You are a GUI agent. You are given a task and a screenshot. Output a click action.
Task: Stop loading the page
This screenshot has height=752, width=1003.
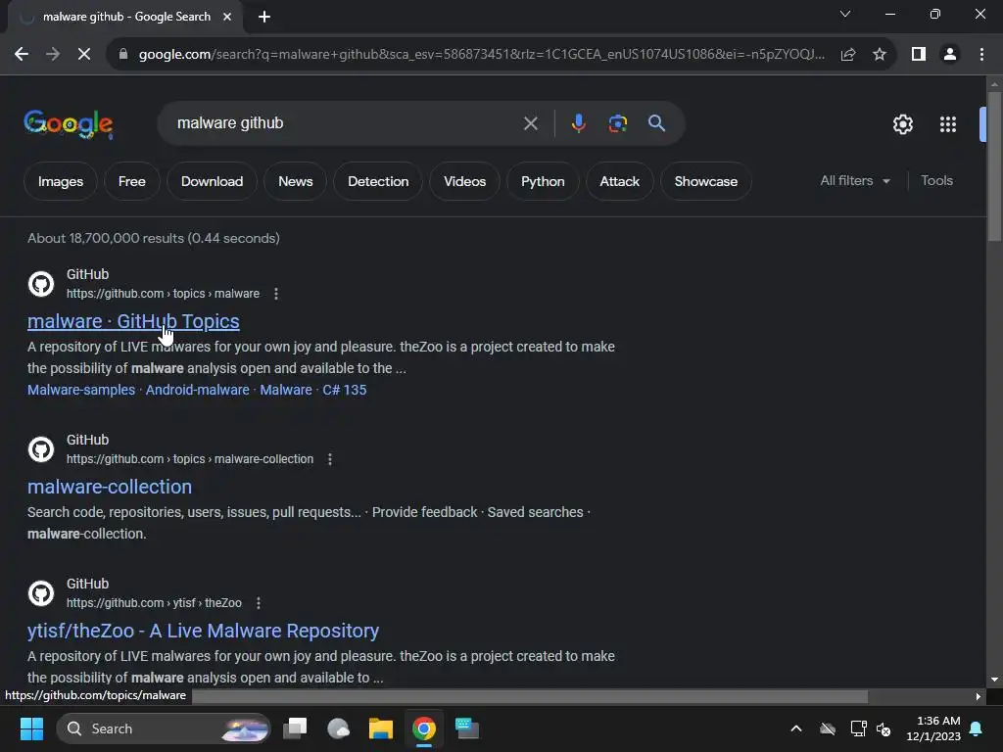(84, 55)
